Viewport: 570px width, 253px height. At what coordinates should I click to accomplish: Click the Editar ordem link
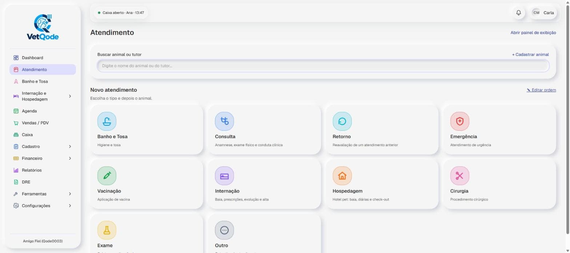click(x=541, y=90)
